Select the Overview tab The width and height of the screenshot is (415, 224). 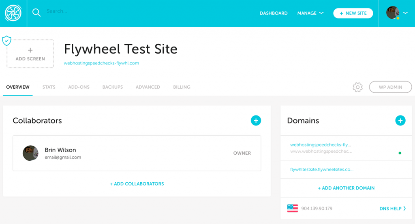(18, 87)
